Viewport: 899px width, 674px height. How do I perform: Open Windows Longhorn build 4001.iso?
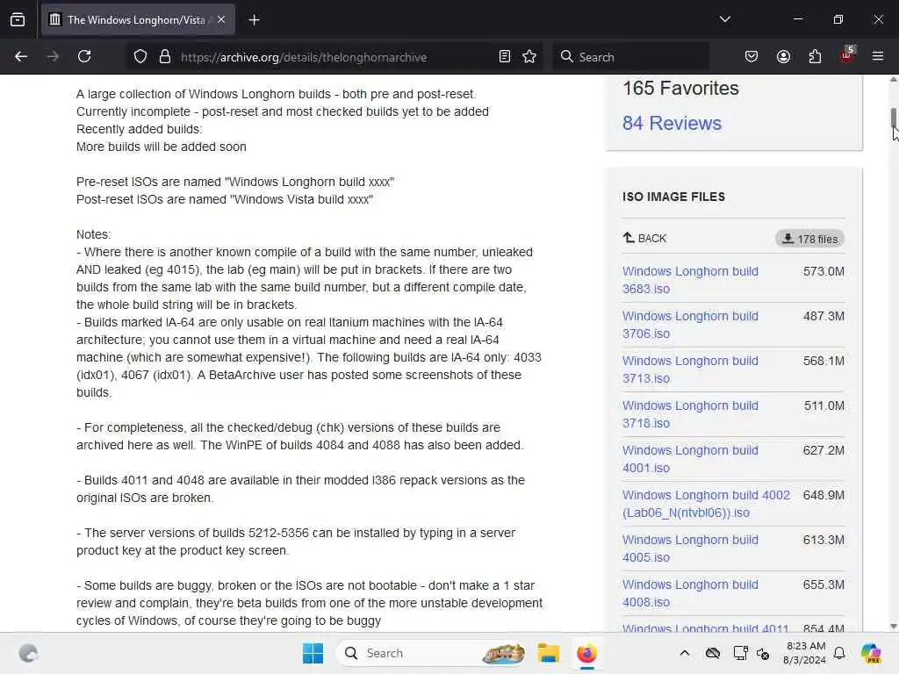point(690,458)
